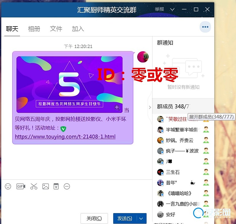Click the 关闭(C) button
The width and height of the screenshot is (236, 224).
click(94, 218)
